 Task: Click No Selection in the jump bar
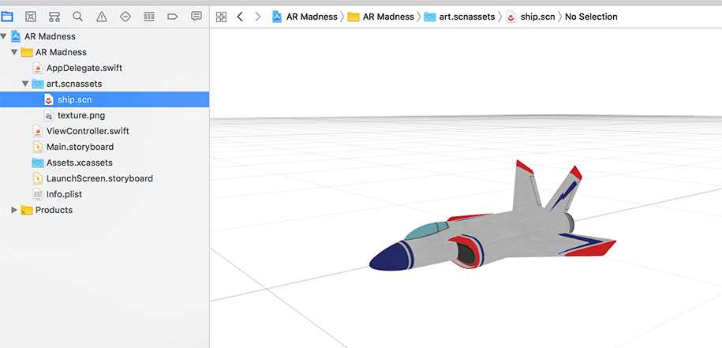[x=591, y=17]
